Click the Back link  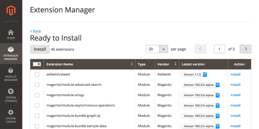click(36, 31)
